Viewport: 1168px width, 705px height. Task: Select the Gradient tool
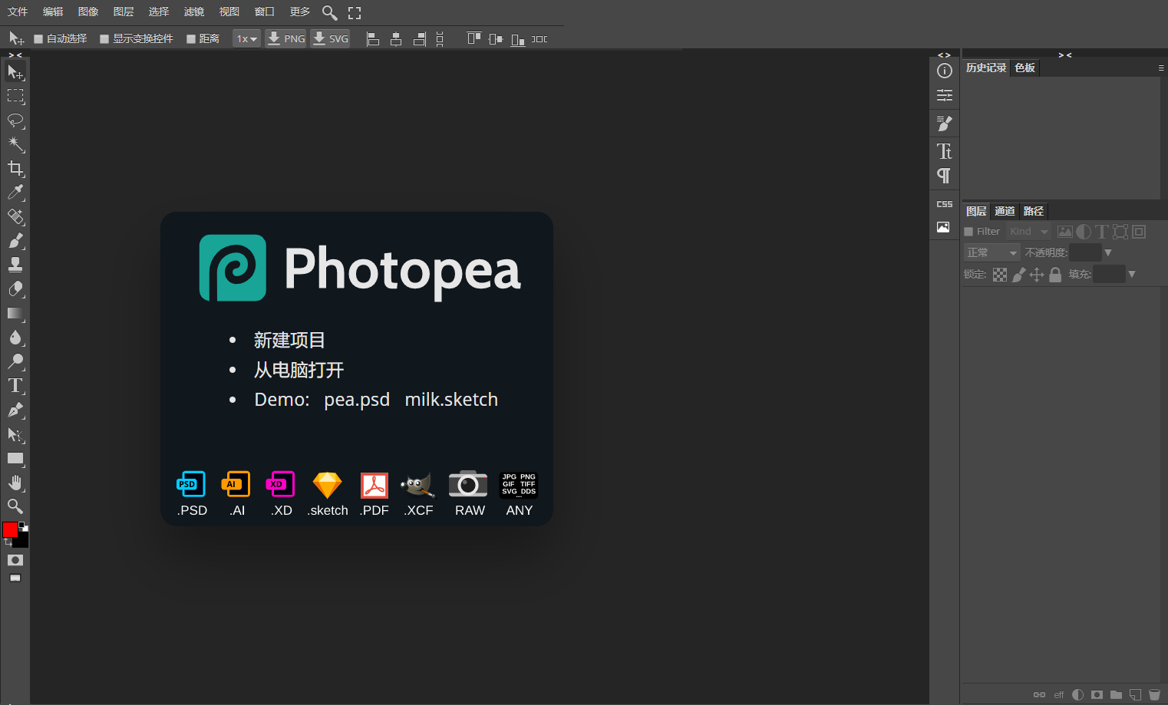15,314
